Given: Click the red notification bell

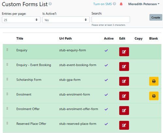Looking at the screenshot, I should 121,4.
